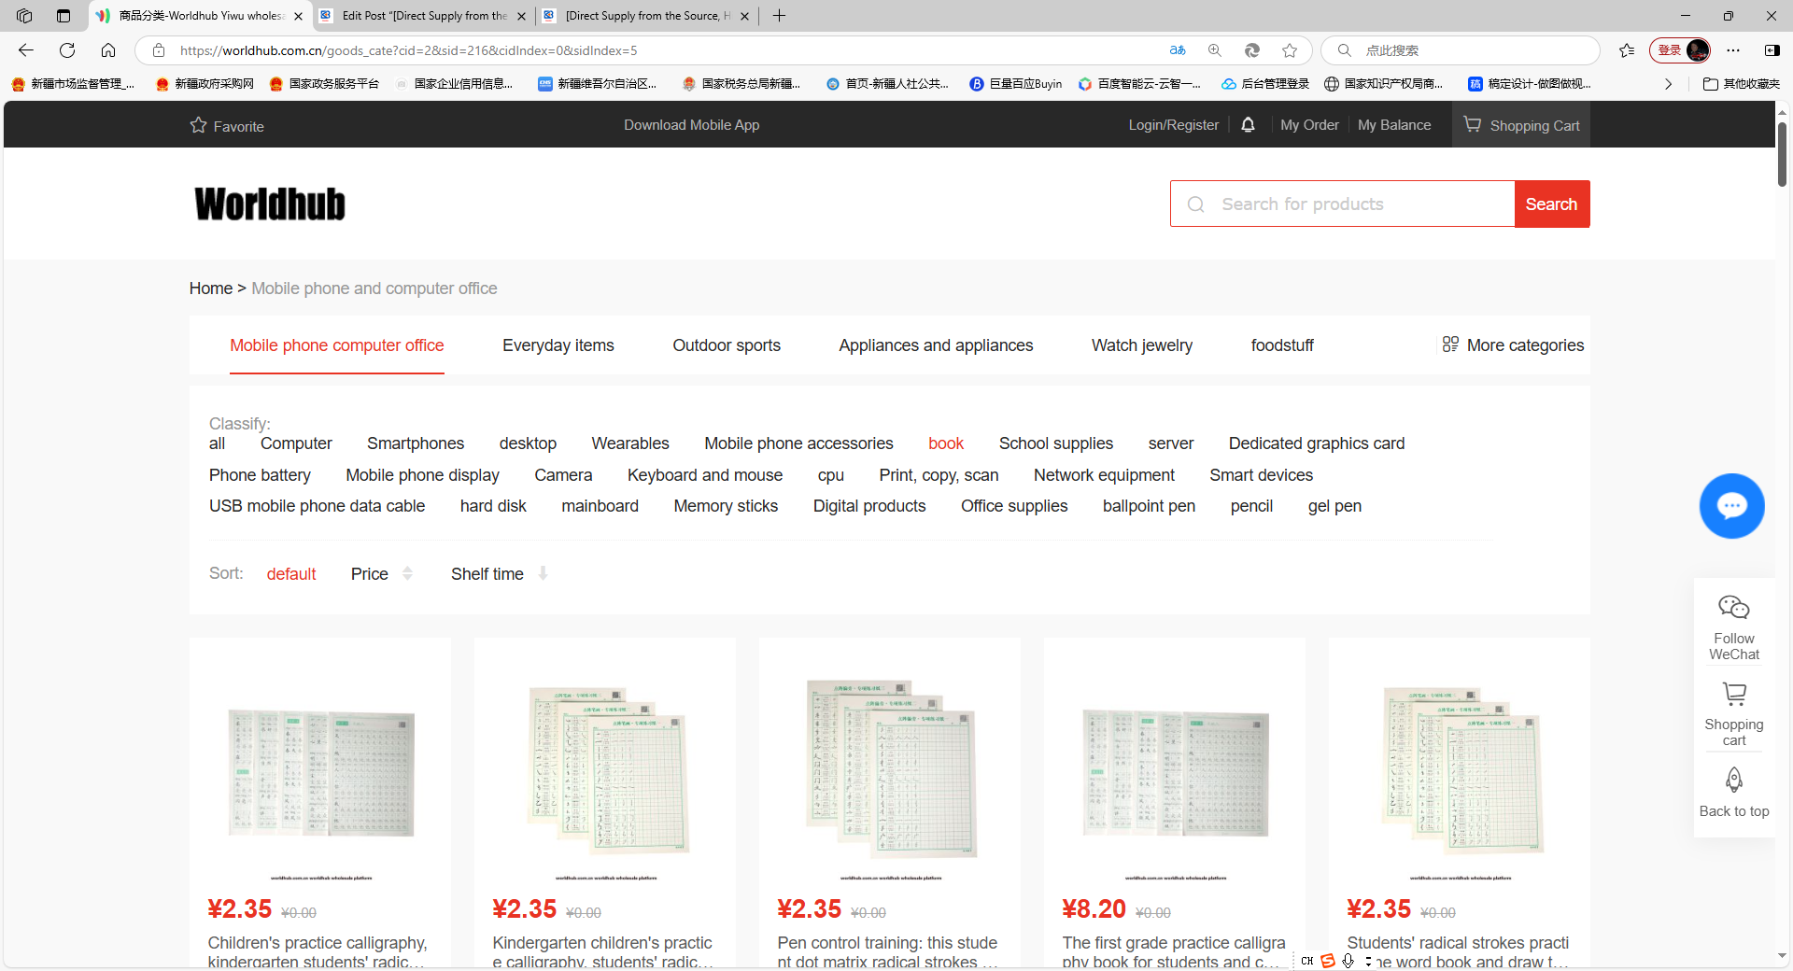The image size is (1793, 971).
Task: Click the red Search button
Action: tap(1551, 204)
